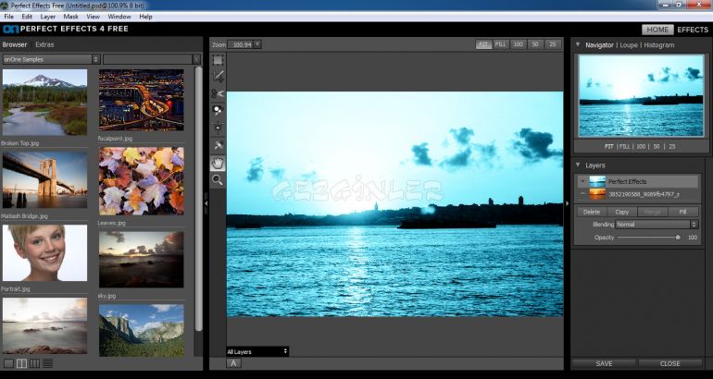Switch browser to single thumbnail view icon

[x=9, y=363]
